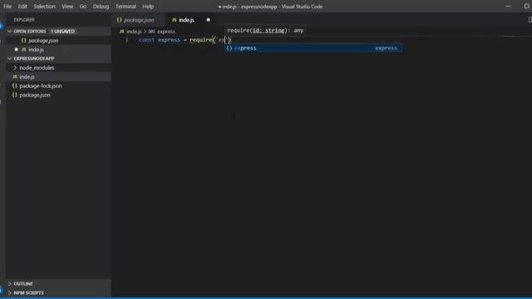Open the Help menu
Screen dimensions: 532x299
[x=148, y=7]
